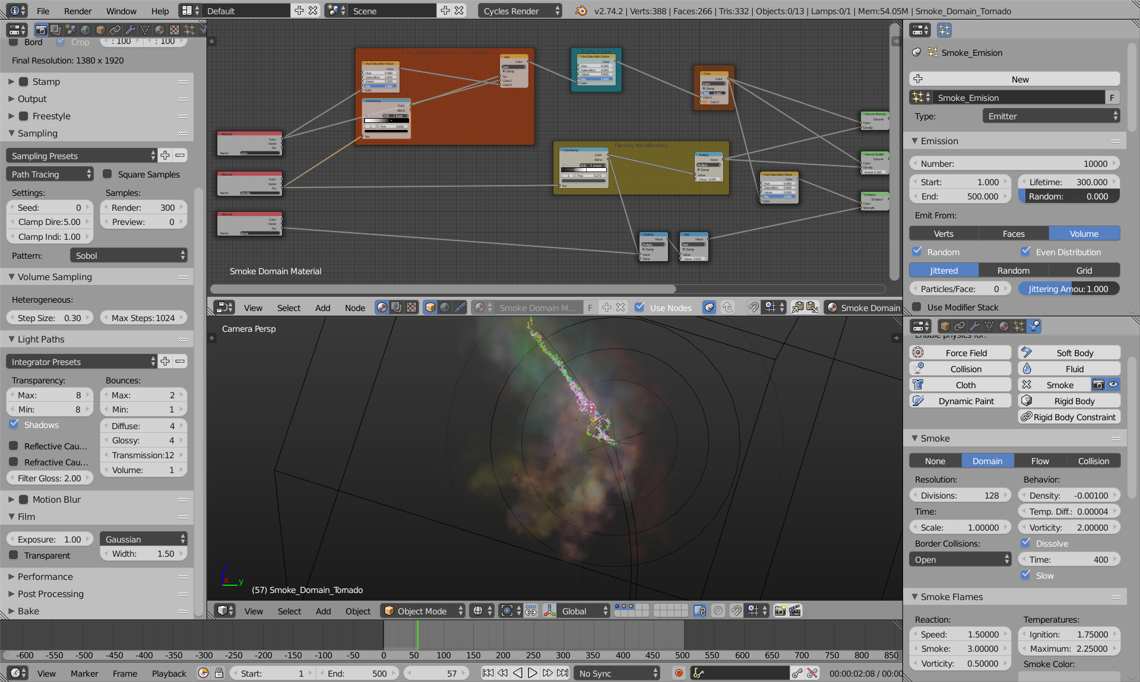Open the Node menu in node editor
The height and width of the screenshot is (682, 1140).
[355, 307]
